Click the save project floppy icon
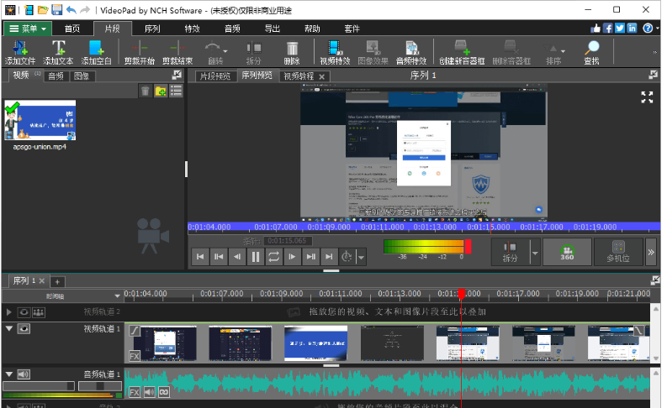The image size is (667, 408). (56, 9)
